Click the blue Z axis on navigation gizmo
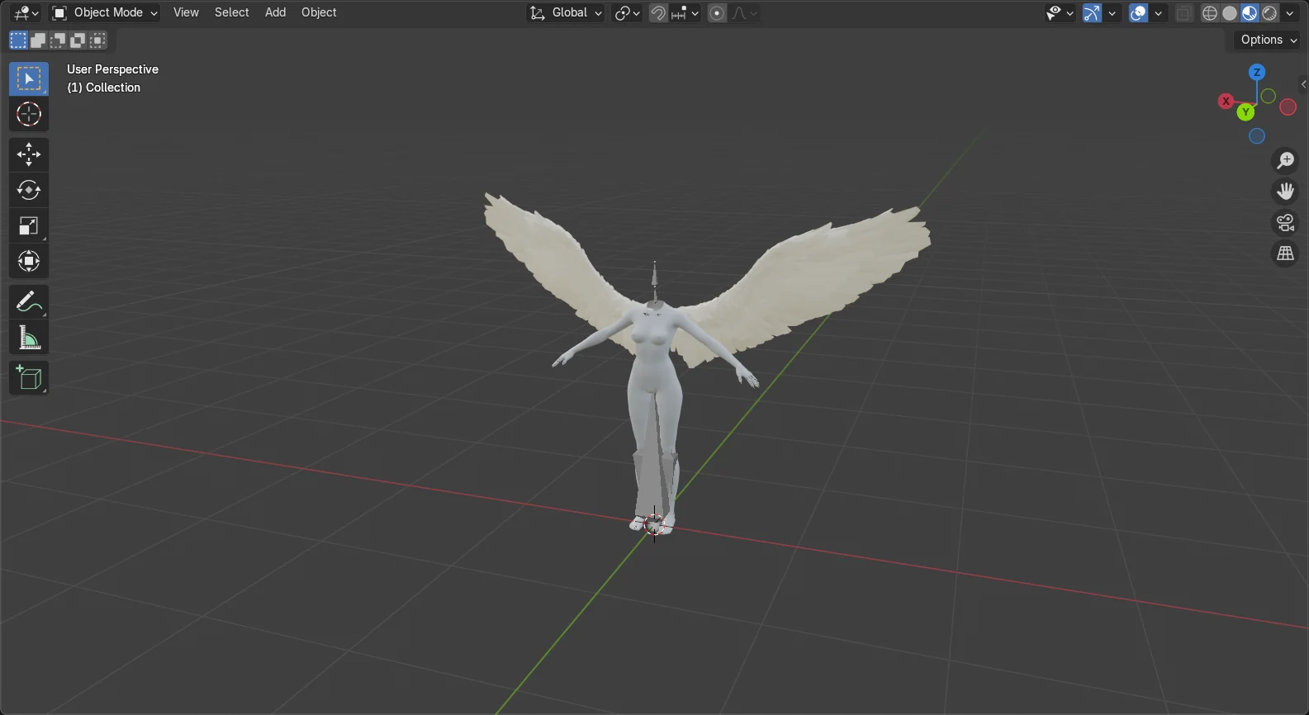 click(1257, 73)
